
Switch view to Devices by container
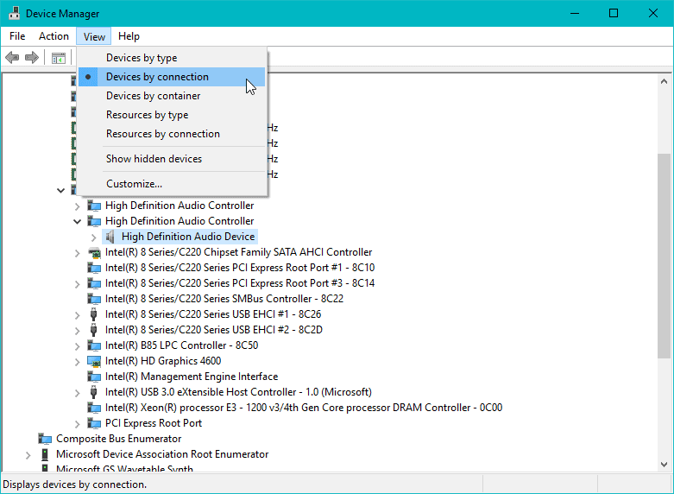coord(172,96)
